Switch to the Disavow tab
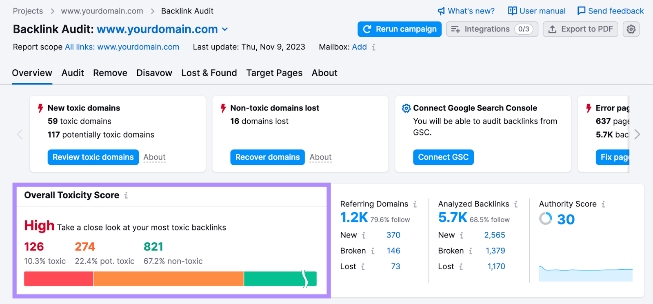 154,73
